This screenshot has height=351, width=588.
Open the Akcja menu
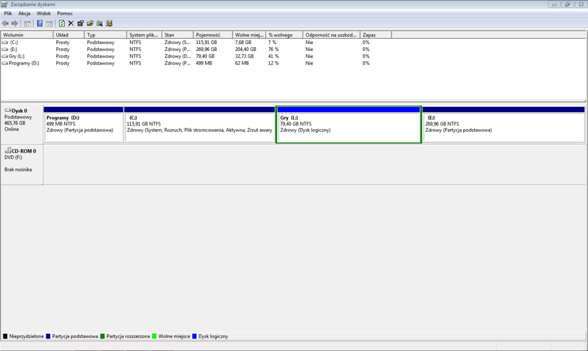click(24, 14)
